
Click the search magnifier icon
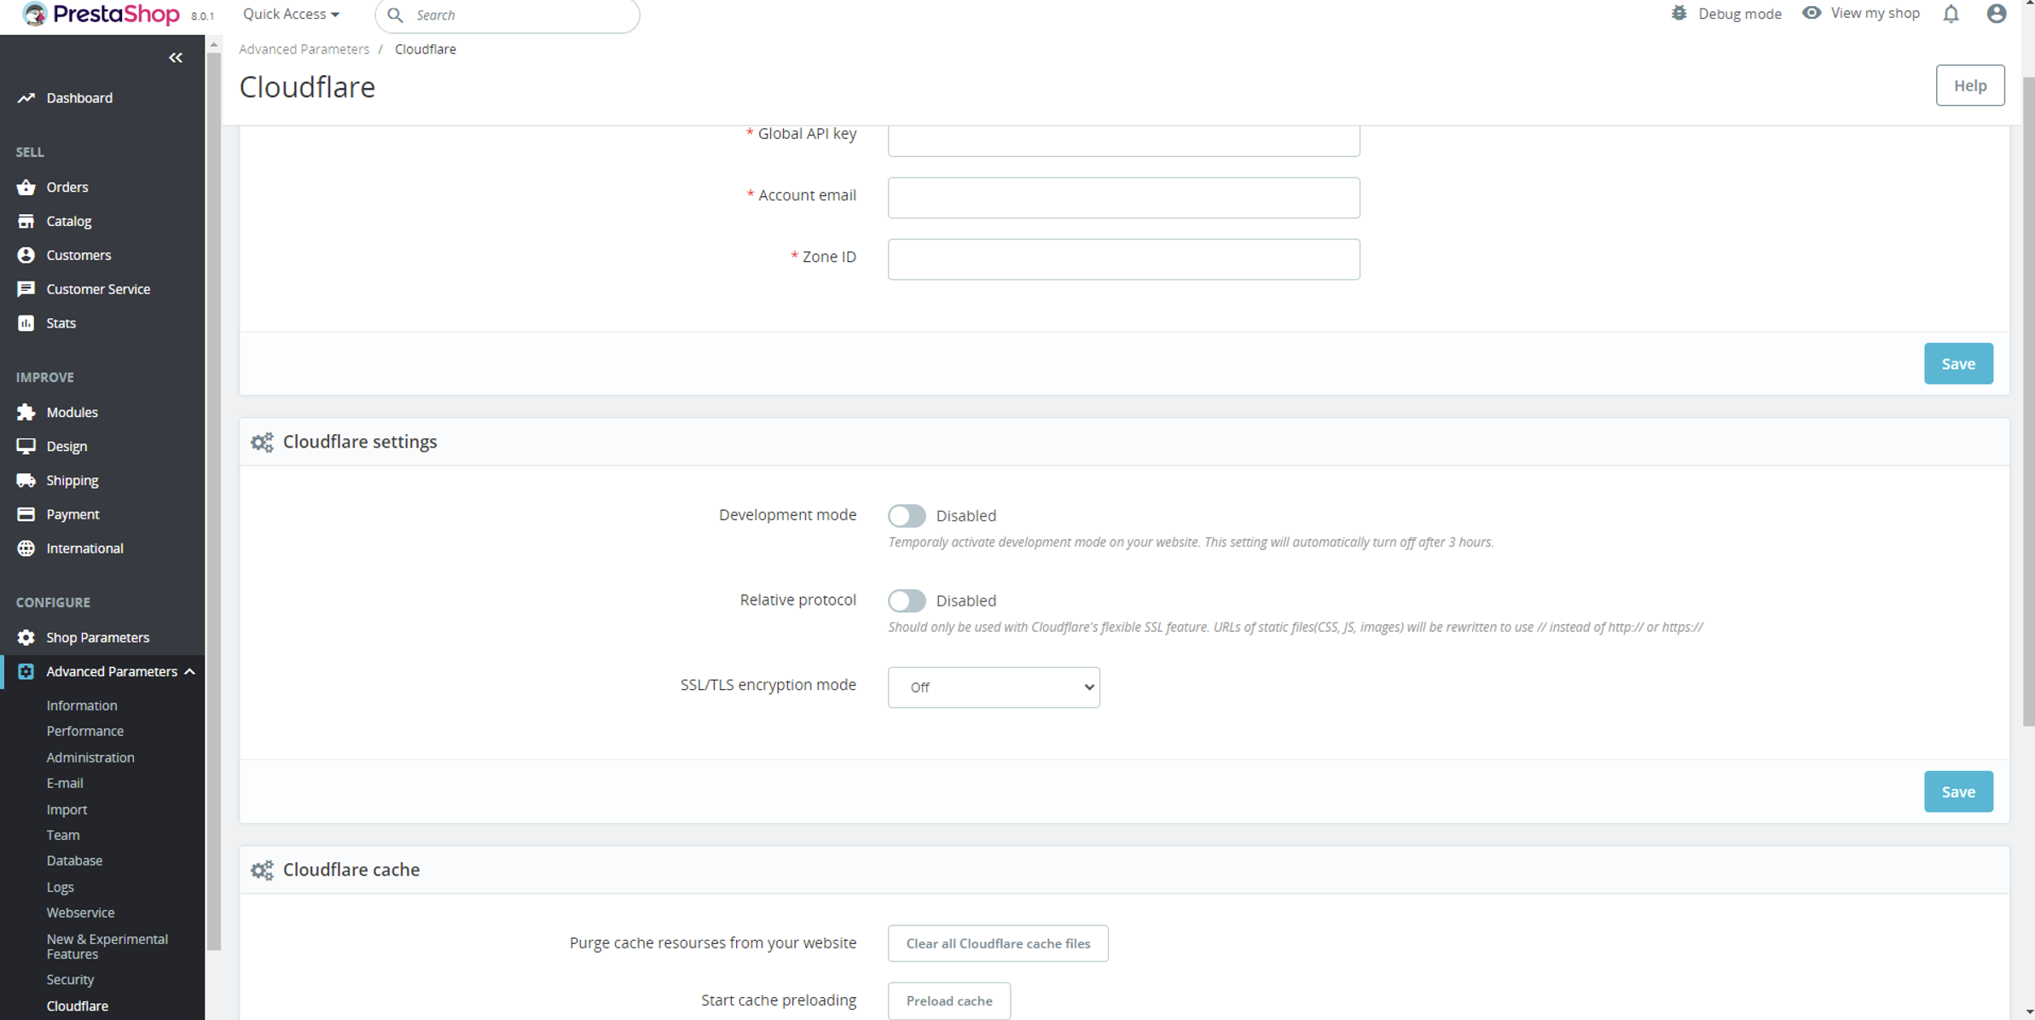(396, 14)
